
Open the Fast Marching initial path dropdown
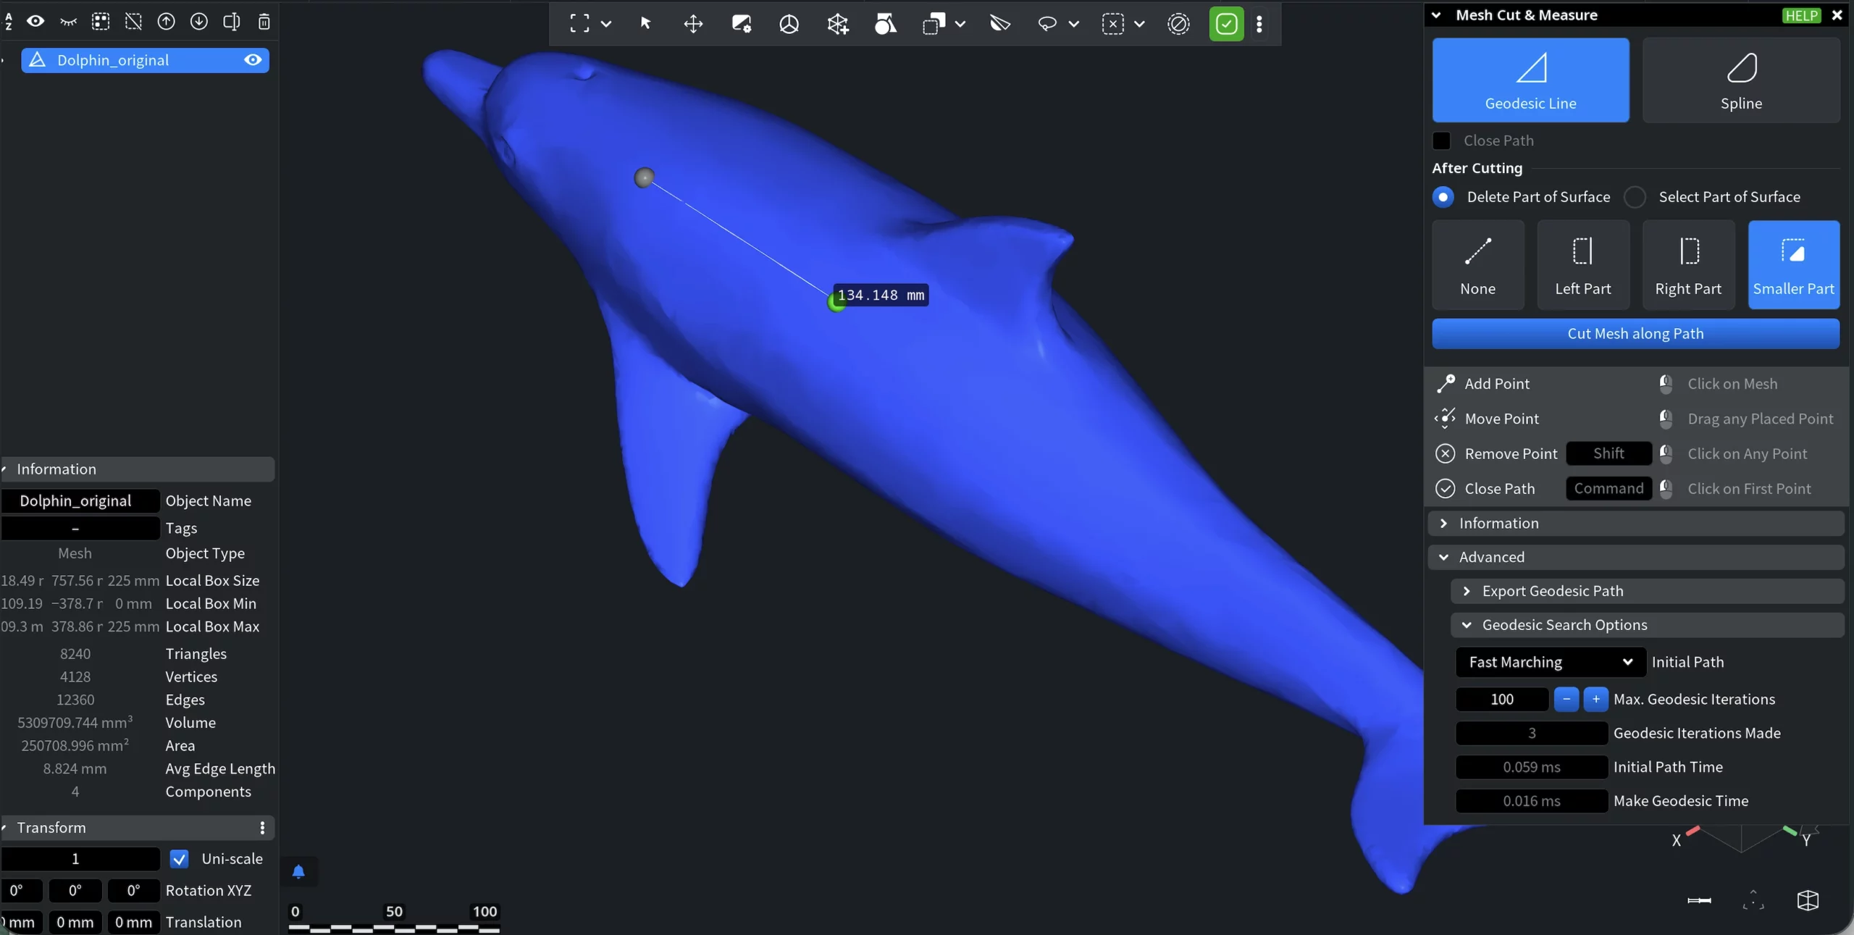click(x=1550, y=662)
